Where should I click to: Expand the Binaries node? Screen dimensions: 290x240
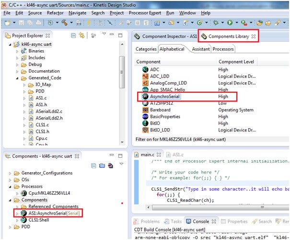[17, 51]
